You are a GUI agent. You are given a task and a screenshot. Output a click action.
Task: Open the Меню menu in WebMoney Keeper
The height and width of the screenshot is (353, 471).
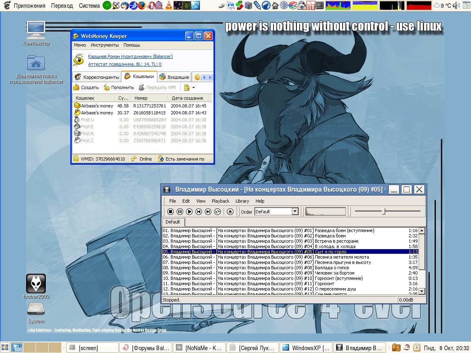[80, 45]
